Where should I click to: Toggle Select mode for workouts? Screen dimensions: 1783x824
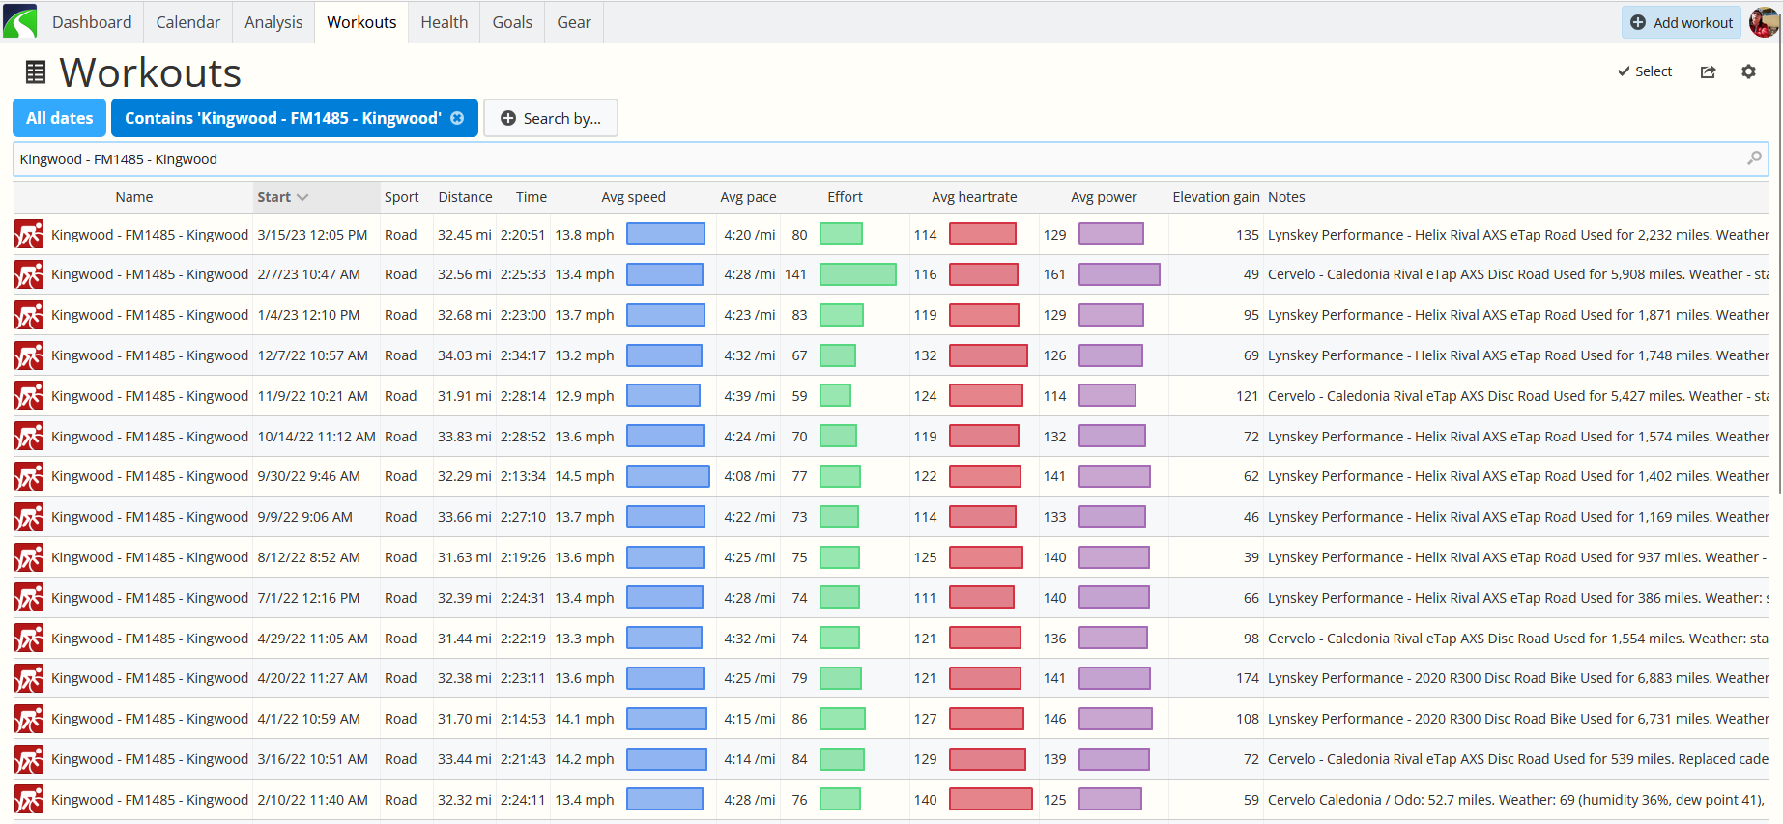[1645, 71]
